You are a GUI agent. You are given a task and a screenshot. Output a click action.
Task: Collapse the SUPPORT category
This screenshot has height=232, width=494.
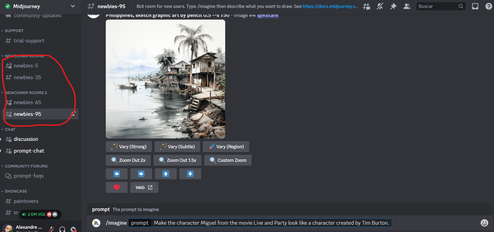tap(14, 31)
